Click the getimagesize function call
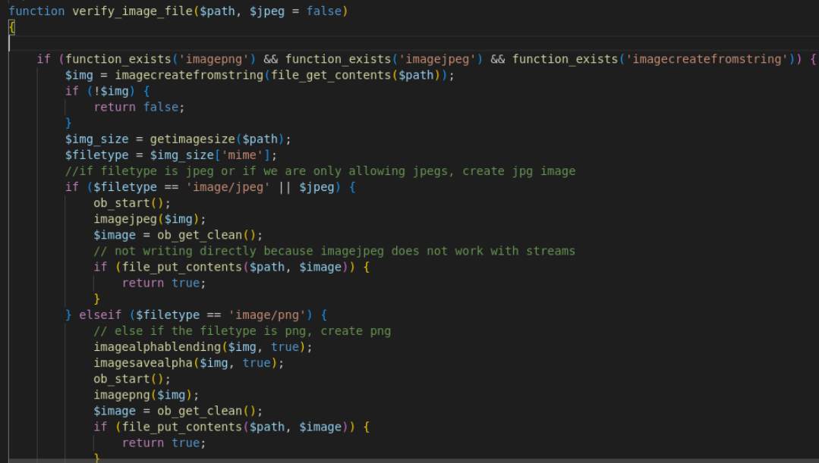Viewport: 819px width, 463px height. tap(192, 139)
